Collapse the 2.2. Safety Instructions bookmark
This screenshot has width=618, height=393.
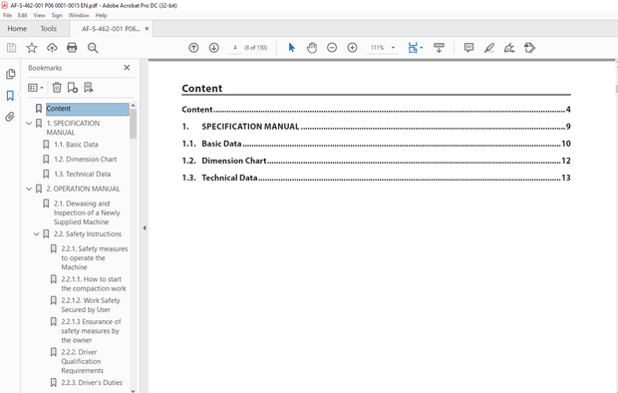pos(36,234)
